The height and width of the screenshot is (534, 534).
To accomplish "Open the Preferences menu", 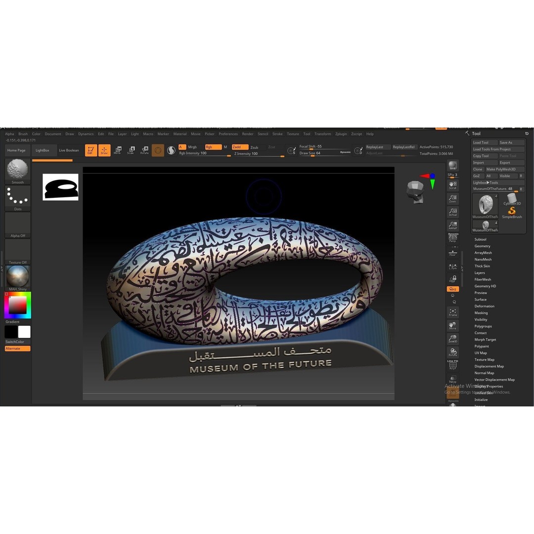I will (228, 134).
